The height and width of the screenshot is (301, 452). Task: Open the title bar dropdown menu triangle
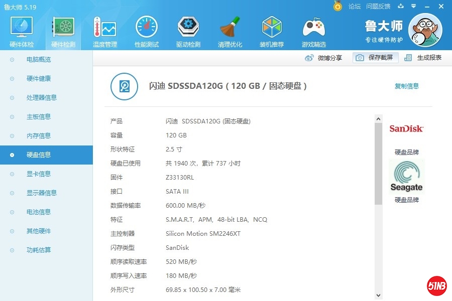click(414, 6)
